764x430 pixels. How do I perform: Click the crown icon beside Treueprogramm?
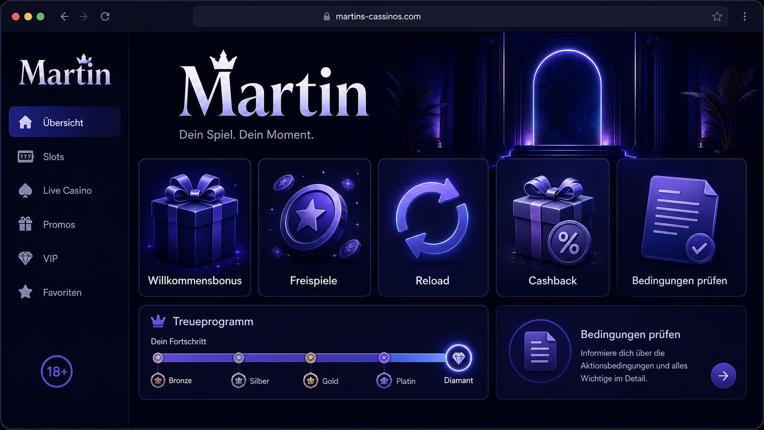coord(158,321)
